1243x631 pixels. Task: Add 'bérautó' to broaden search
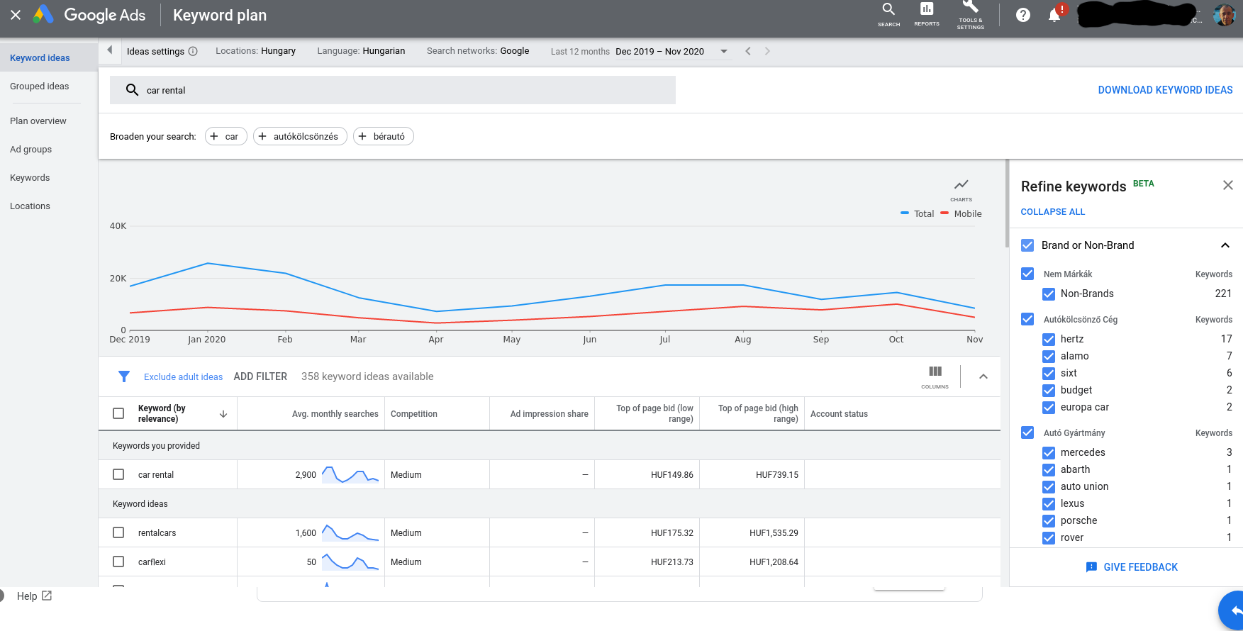[383, 136]
